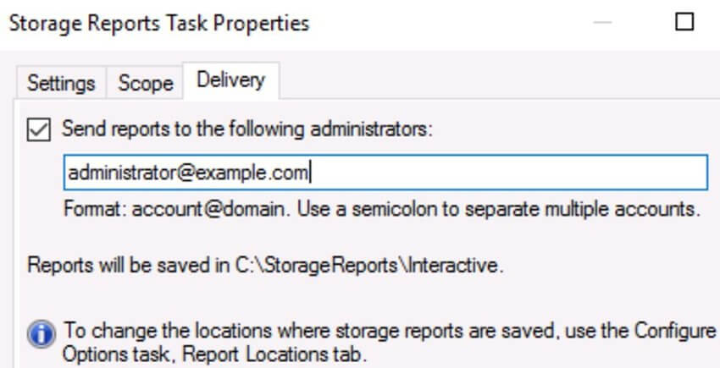Click the C:\StorageReports\Interactive path text
Screen dimensions: 720x368
click(x=369, y=266)
